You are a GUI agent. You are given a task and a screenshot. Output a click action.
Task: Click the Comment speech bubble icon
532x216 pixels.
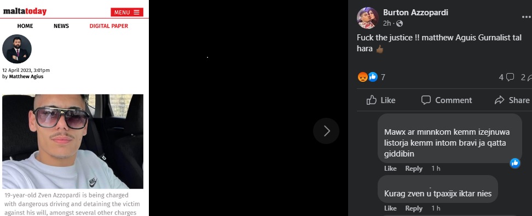[x=426, y=100]
